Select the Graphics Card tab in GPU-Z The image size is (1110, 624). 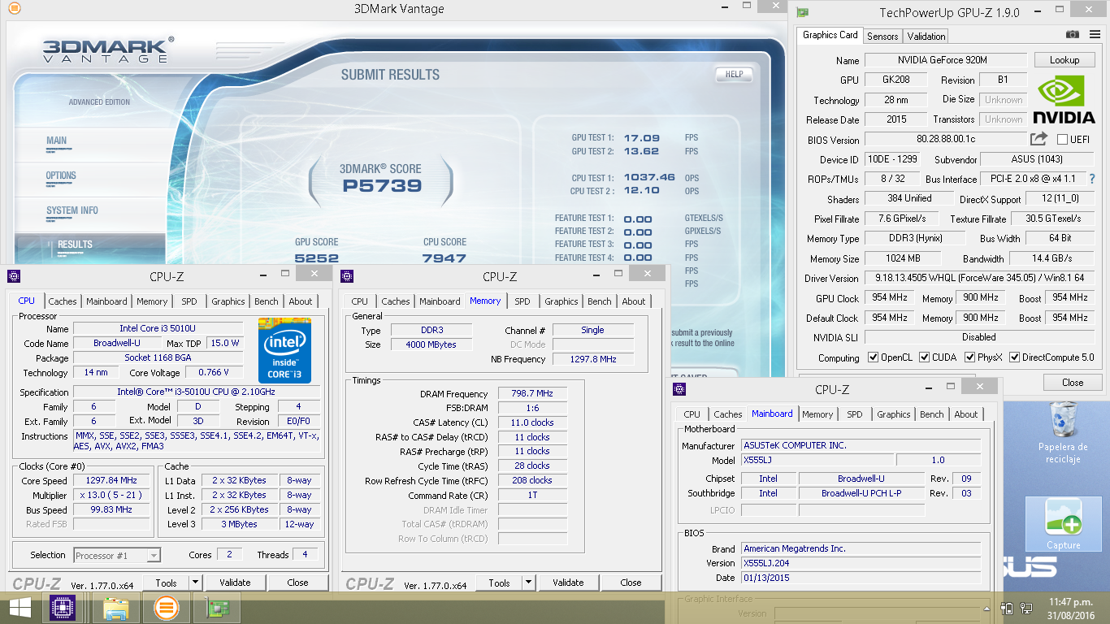830,35
